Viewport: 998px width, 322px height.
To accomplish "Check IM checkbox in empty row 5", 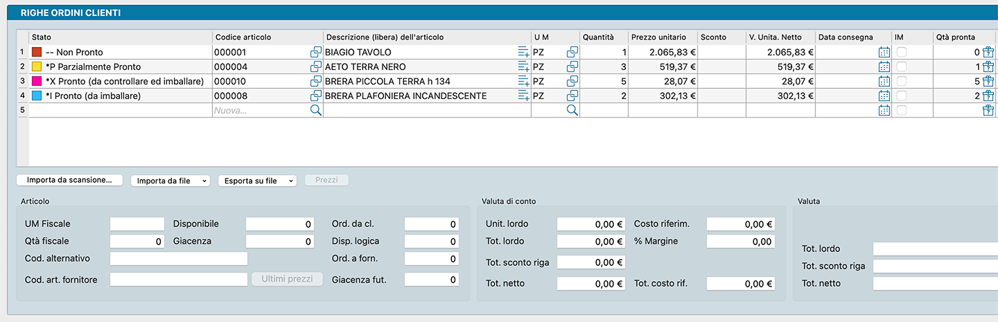I will pos(902,110).
